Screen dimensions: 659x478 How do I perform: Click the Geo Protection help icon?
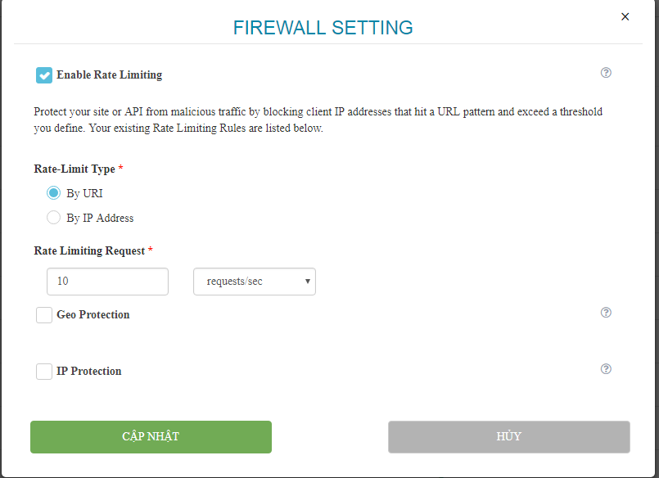click(606, 313)
